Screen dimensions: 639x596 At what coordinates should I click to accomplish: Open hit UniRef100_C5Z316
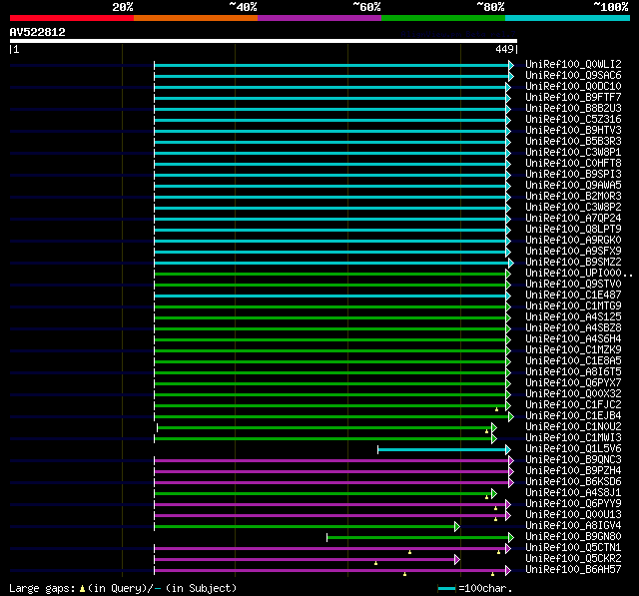pyautogui.click(x=573, y=120)
